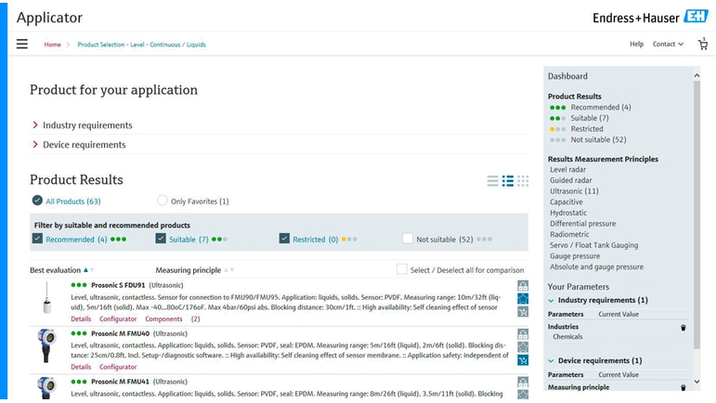This screenshot has height=403, width=716.
Task: Open the Help link
Action: (x=636, y=44)
